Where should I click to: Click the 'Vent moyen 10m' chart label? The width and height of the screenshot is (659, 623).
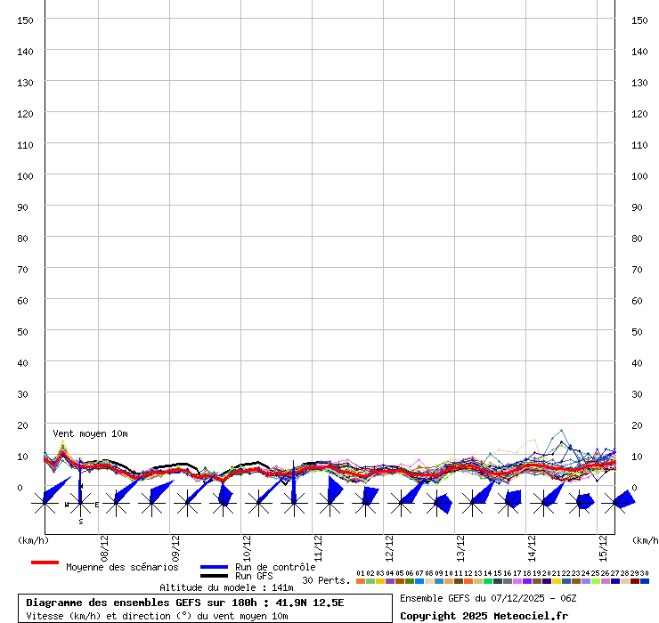click(90, 433)
